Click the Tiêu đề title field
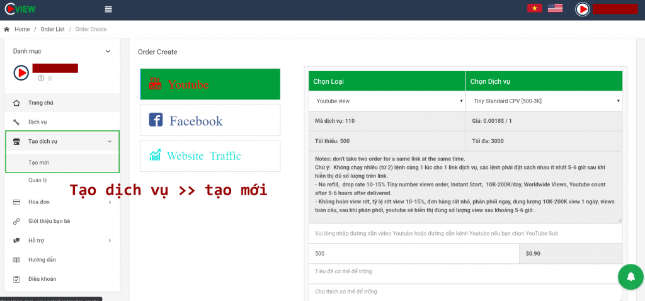 point(465,273)
